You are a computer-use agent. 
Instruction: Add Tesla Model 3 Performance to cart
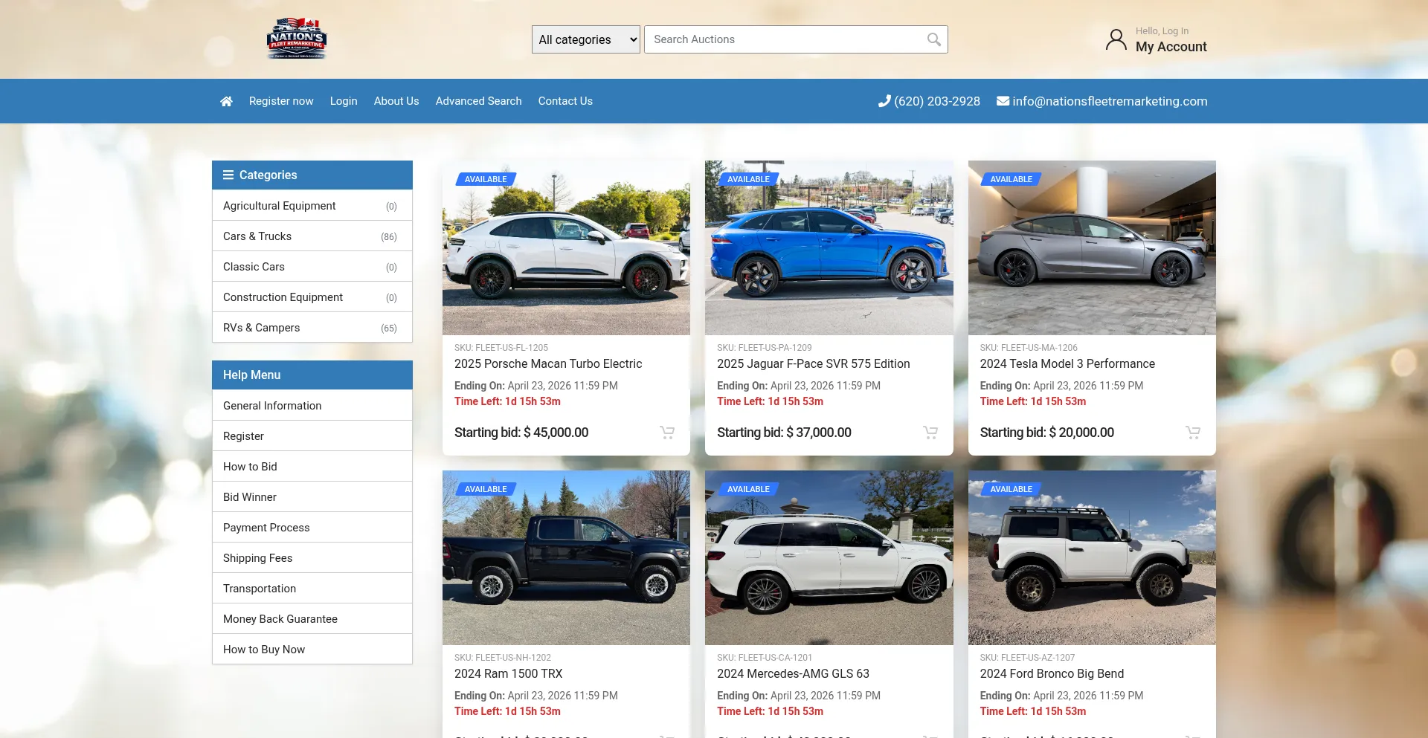(x=1193, y=433)
